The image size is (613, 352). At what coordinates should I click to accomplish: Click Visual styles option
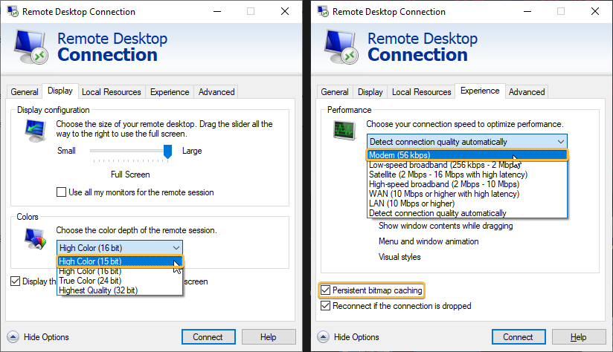(399, 257)
